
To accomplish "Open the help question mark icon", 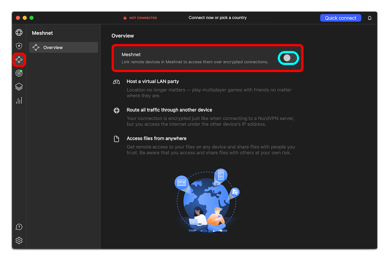I will point(19,227).
